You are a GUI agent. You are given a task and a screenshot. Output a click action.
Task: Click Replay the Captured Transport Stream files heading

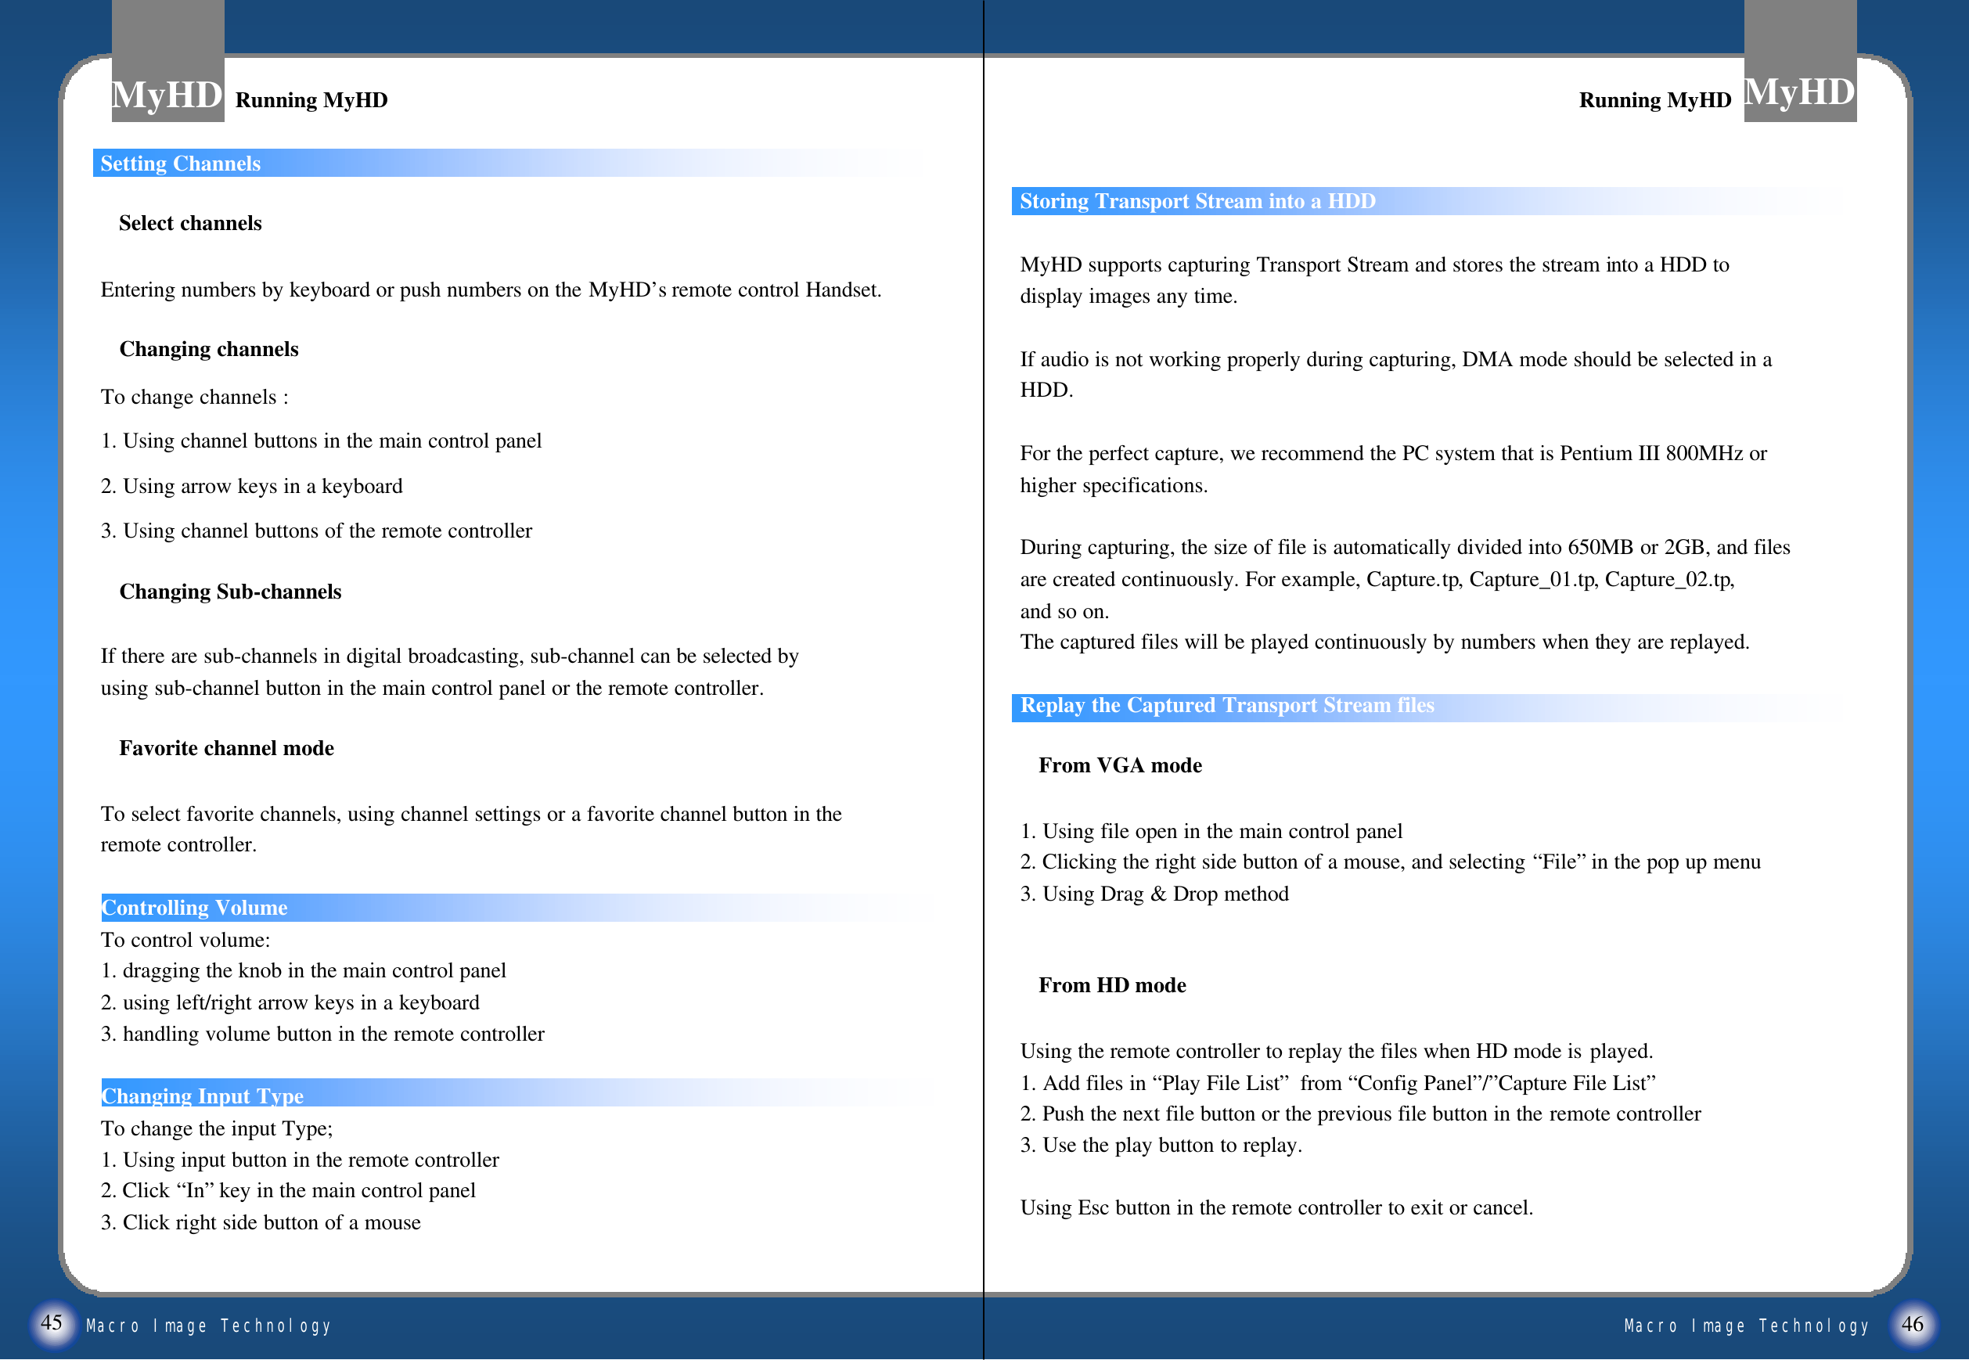pyautogui.click(x=1226, y=706)
